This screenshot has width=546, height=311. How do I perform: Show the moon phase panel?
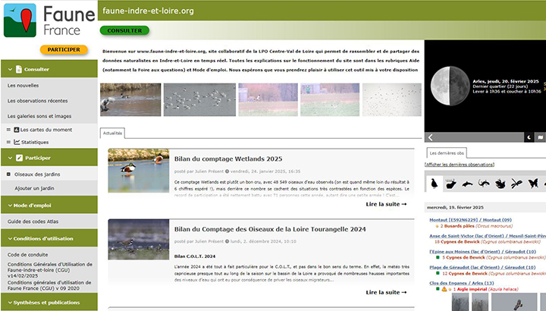(x=529, y=137)
